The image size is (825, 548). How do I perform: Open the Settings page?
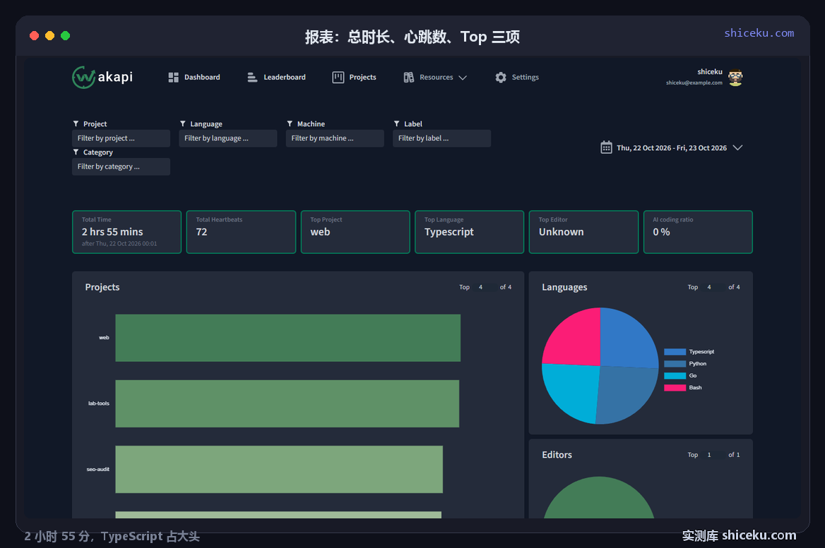click(x=516, y=78)
